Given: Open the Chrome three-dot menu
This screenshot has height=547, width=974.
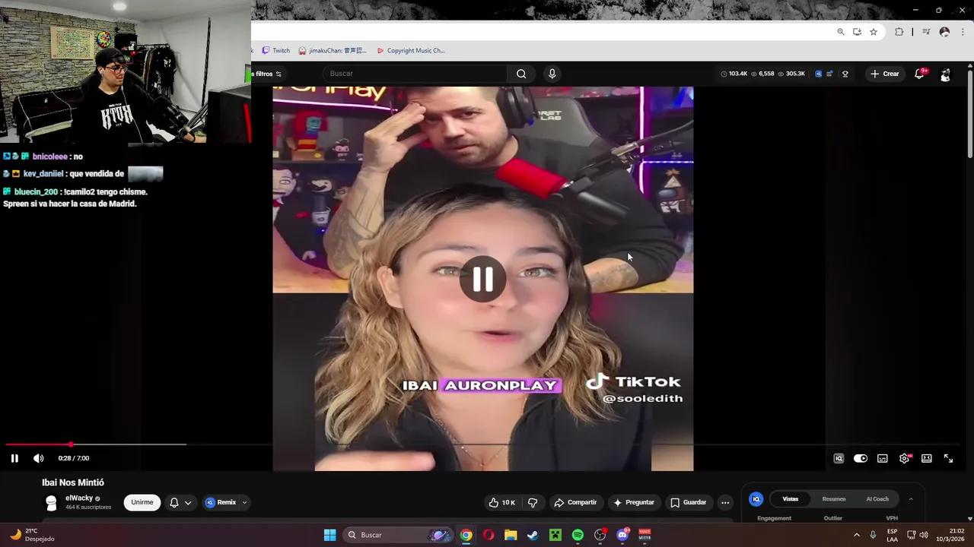Looking at the screenshot, I should pyautogui.click(x=963, y=32).
